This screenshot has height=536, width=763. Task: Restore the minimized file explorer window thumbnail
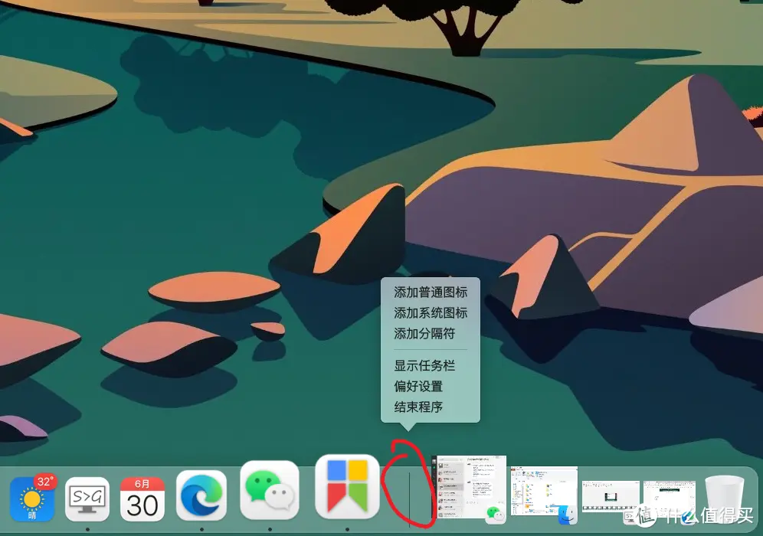coord(544,494)
